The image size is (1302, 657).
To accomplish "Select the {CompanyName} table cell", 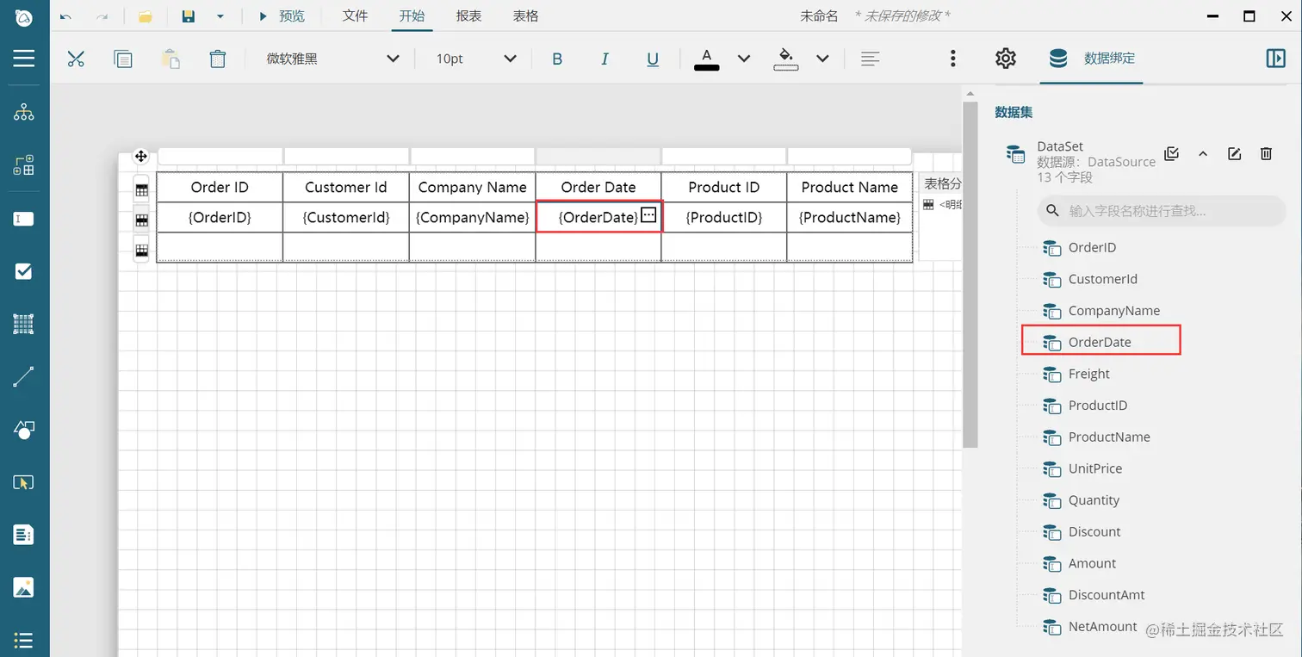I will coord(472,217).
